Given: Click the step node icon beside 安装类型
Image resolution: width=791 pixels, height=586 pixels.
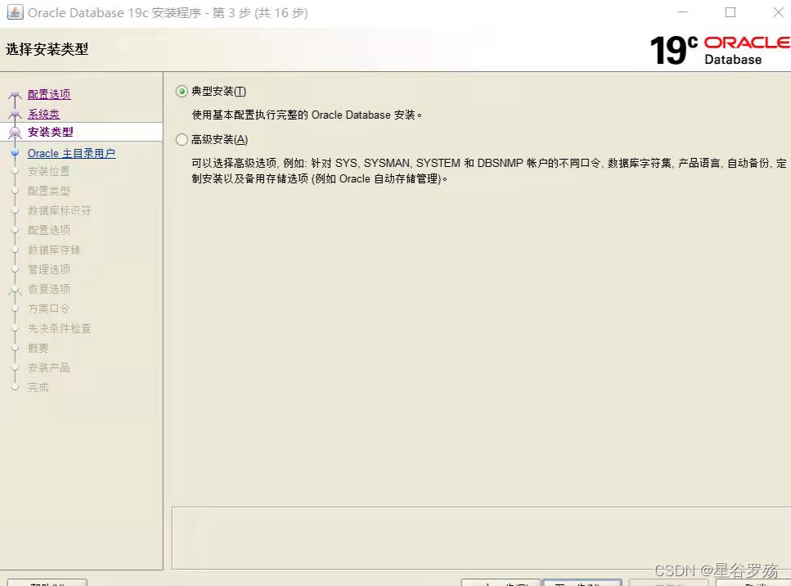Looking at the screenshot, I should click(16, 133).
